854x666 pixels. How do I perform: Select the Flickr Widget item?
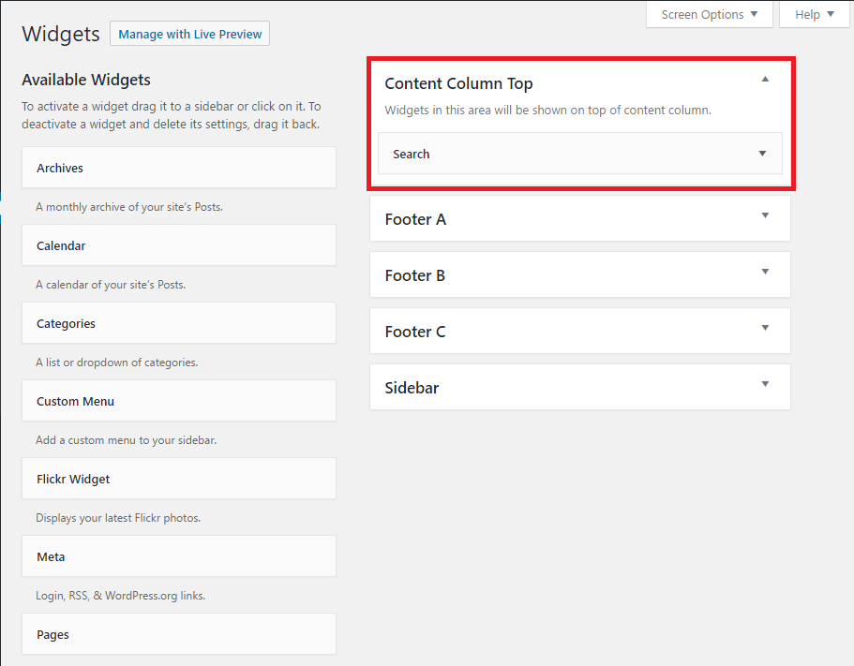pyautogui.click(x=178, y=478)
